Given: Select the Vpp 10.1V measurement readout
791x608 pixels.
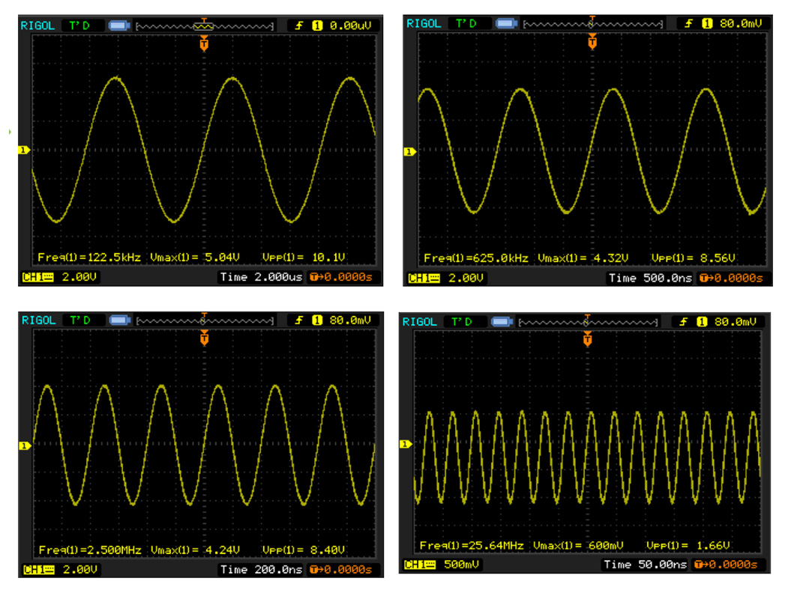Looking at the screenshot, I should (x=304, y=257).
